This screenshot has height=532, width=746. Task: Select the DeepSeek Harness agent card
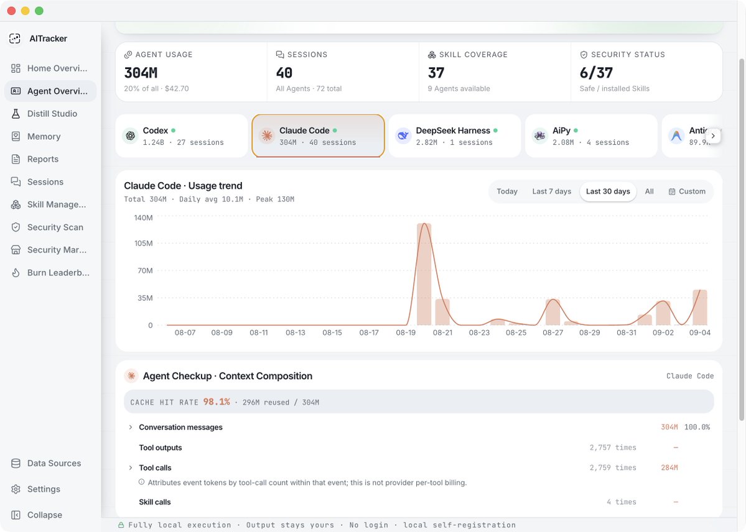(x=455, y=136)
